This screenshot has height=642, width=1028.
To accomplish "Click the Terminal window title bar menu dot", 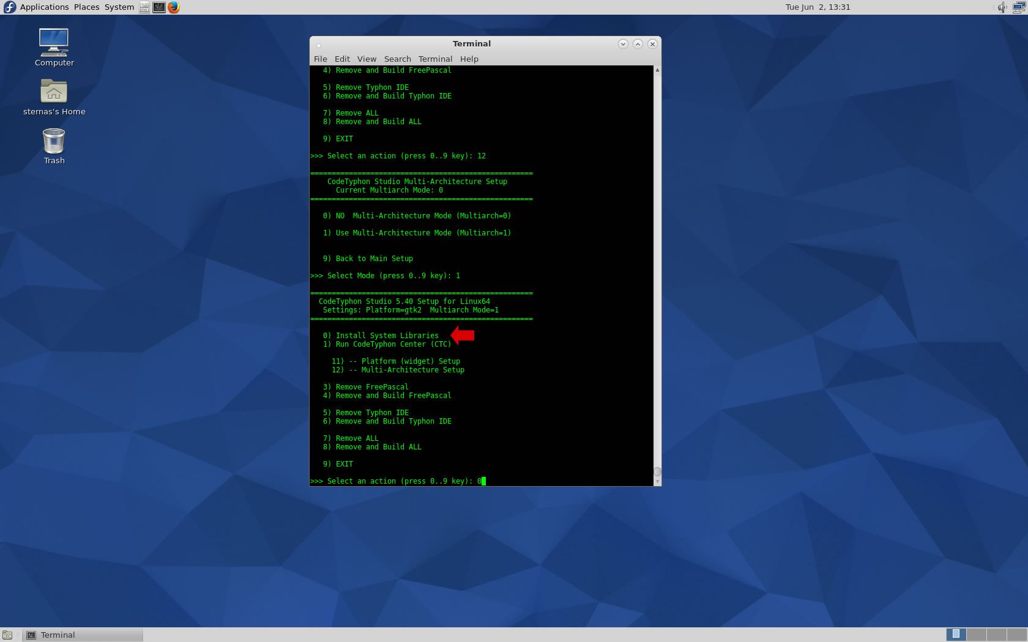I will coord(319,45).
